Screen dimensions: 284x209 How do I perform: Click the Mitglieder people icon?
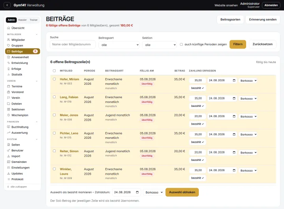(x=8, y=40)
